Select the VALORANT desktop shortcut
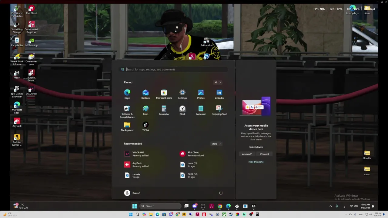Image resolution: width=388 pixels, height=218 pixels. pyautogui.click(x=32, y=91)
